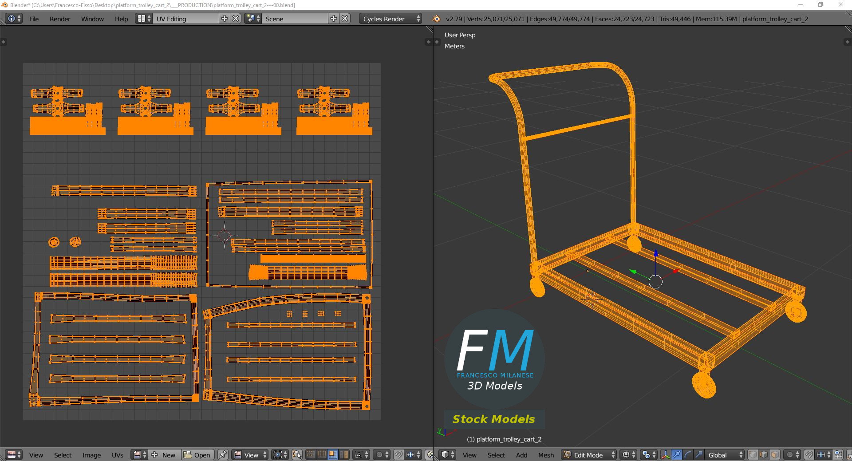Image resolution: width=852 pixels, height=461 pixels.
Task: Toggle snap onto itself option
Action: (x=838, y=455)
